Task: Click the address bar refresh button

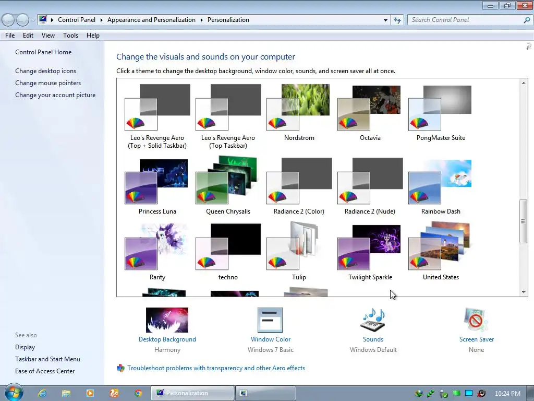Action: (397, 20)
